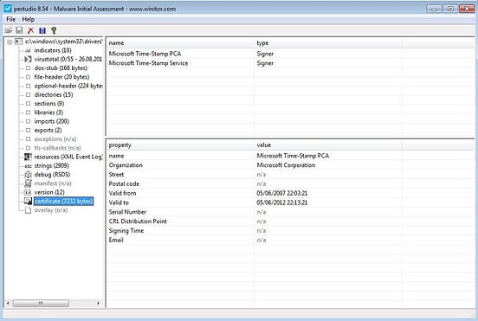Image resolution: width=478 pixels, height=321 pixels.
Task: Select optional-header (224 bytes) tree item
Action: [68, 86]
